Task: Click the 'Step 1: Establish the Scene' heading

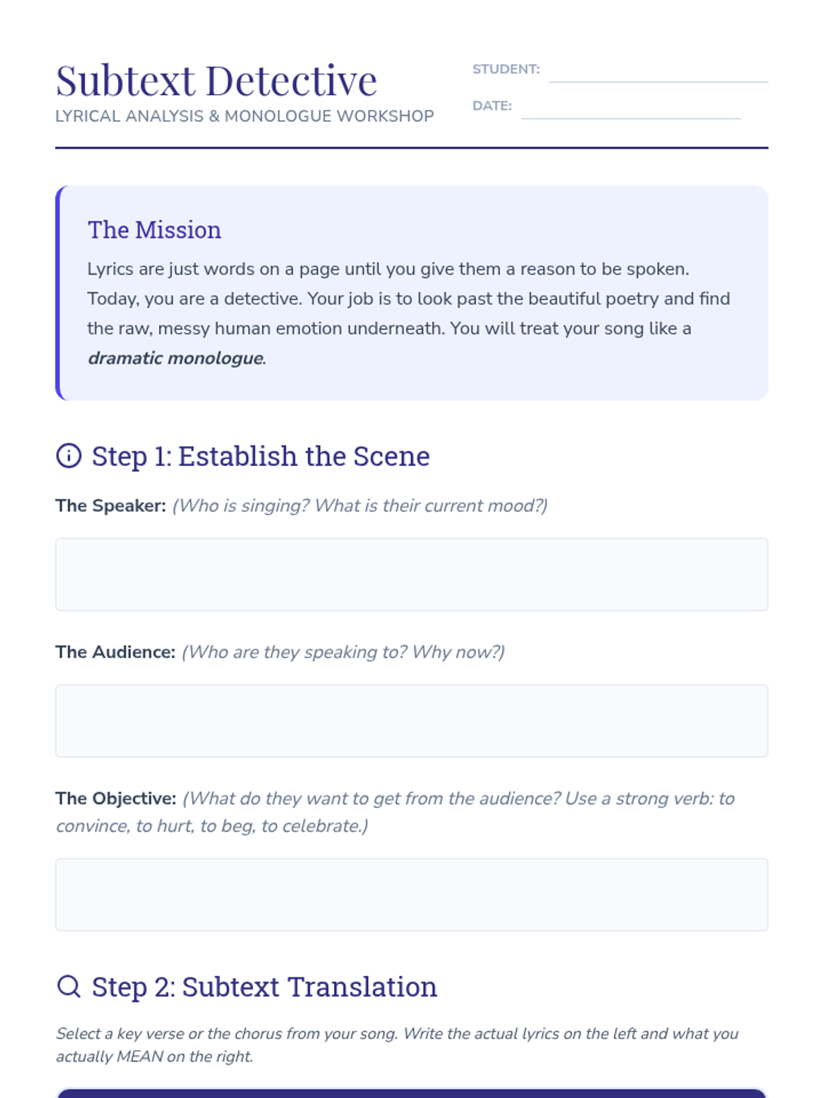Action: 261,456
